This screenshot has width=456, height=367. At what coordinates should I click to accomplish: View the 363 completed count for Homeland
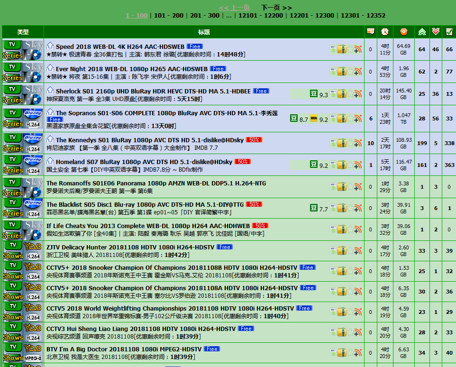[x=449, y=165]
